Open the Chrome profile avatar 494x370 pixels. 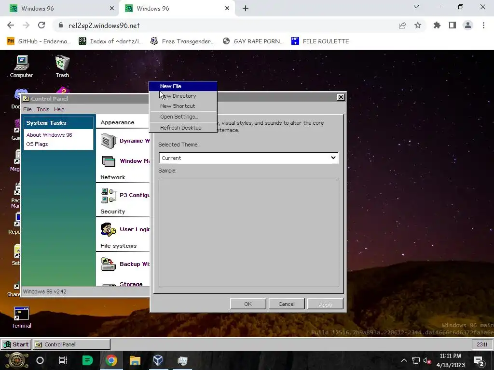pos(468,26)
